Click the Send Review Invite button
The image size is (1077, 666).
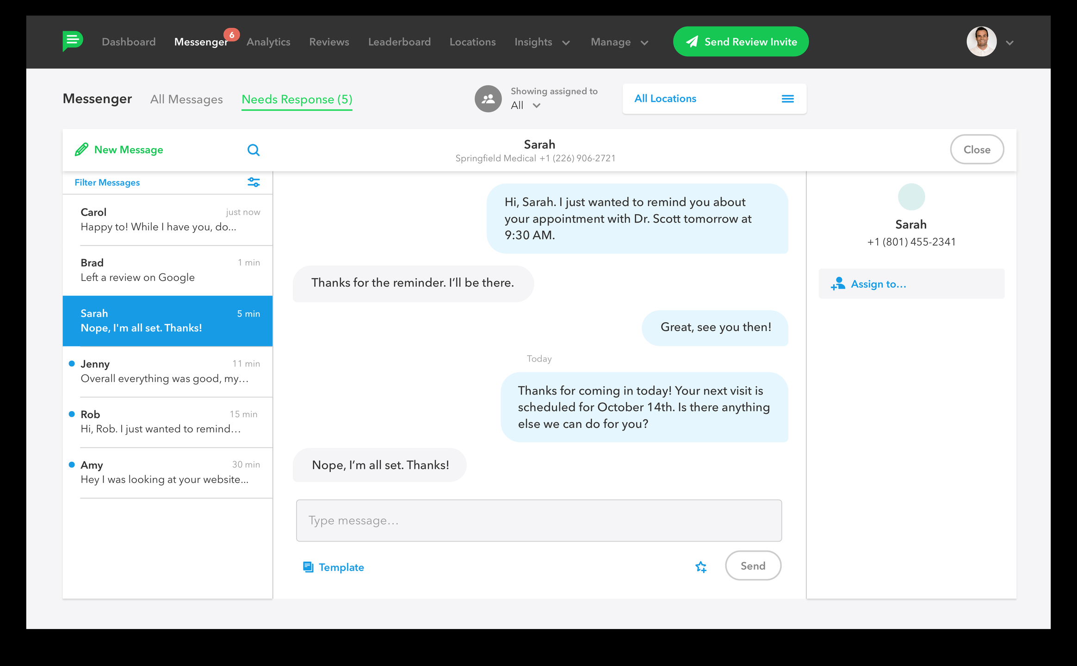click(x=741, y=42)
